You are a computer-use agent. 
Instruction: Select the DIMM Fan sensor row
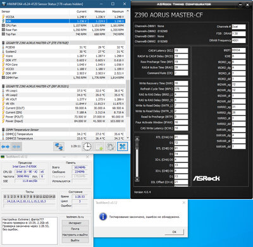[63, 78]
